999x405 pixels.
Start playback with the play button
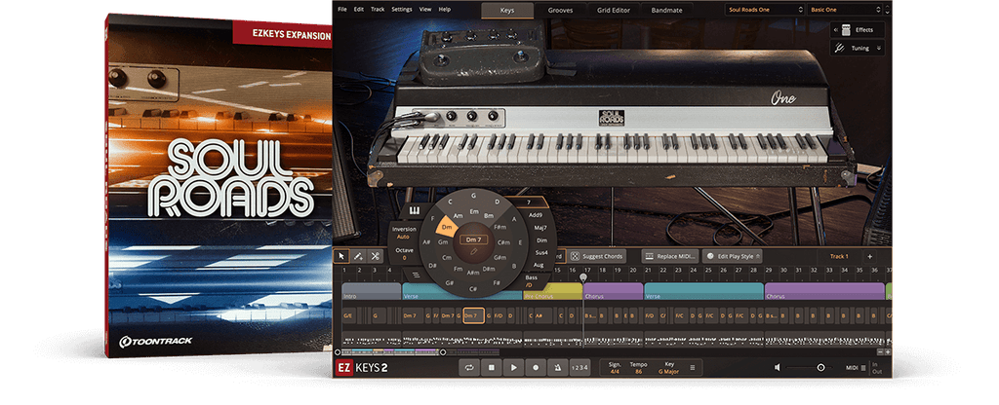(513, 367)
